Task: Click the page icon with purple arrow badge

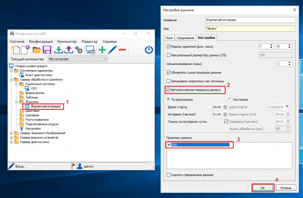Action: [x=25, y=50]
